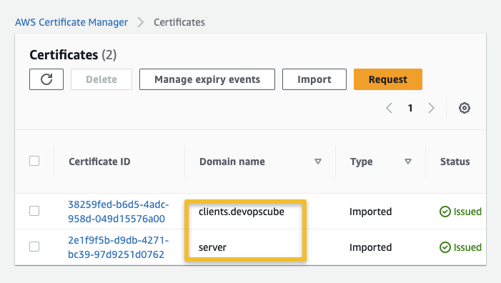Viewport: 501px width, 283px height.
Task: Open Manage expiry events
Action: (207, 79)
